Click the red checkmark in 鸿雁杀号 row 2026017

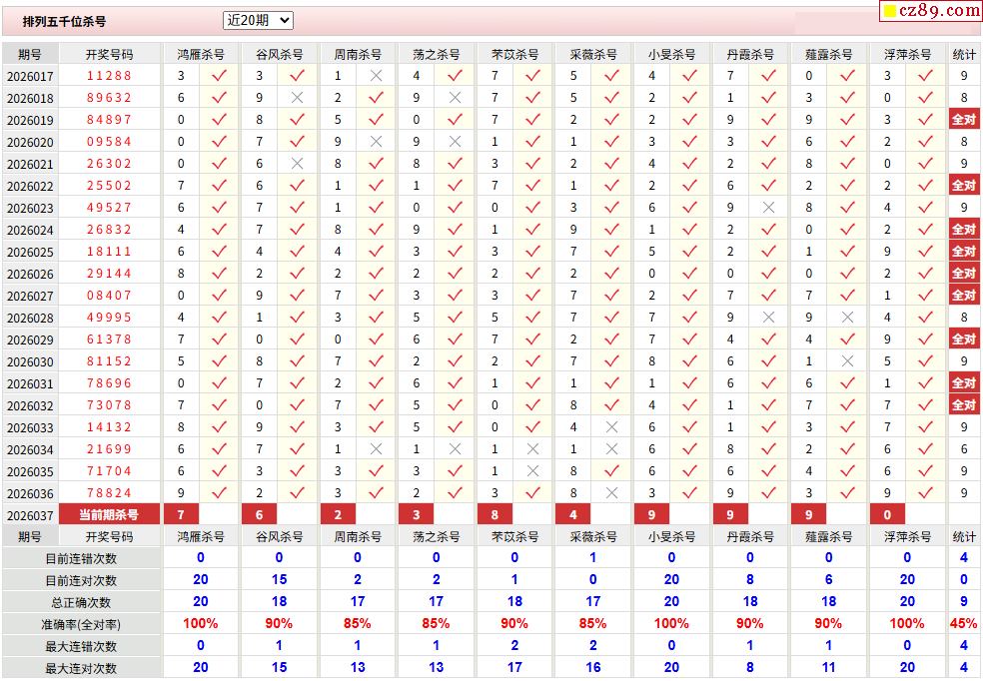(219, 76)
